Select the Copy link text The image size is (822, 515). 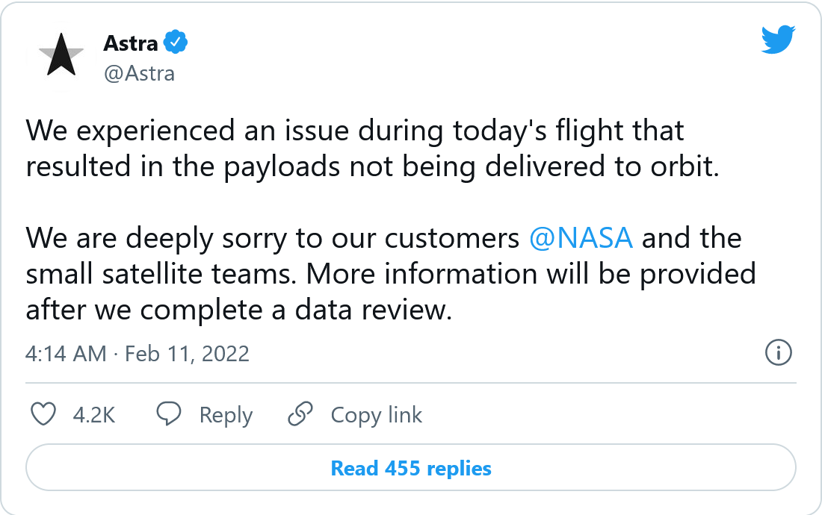(x=376, y=415)
